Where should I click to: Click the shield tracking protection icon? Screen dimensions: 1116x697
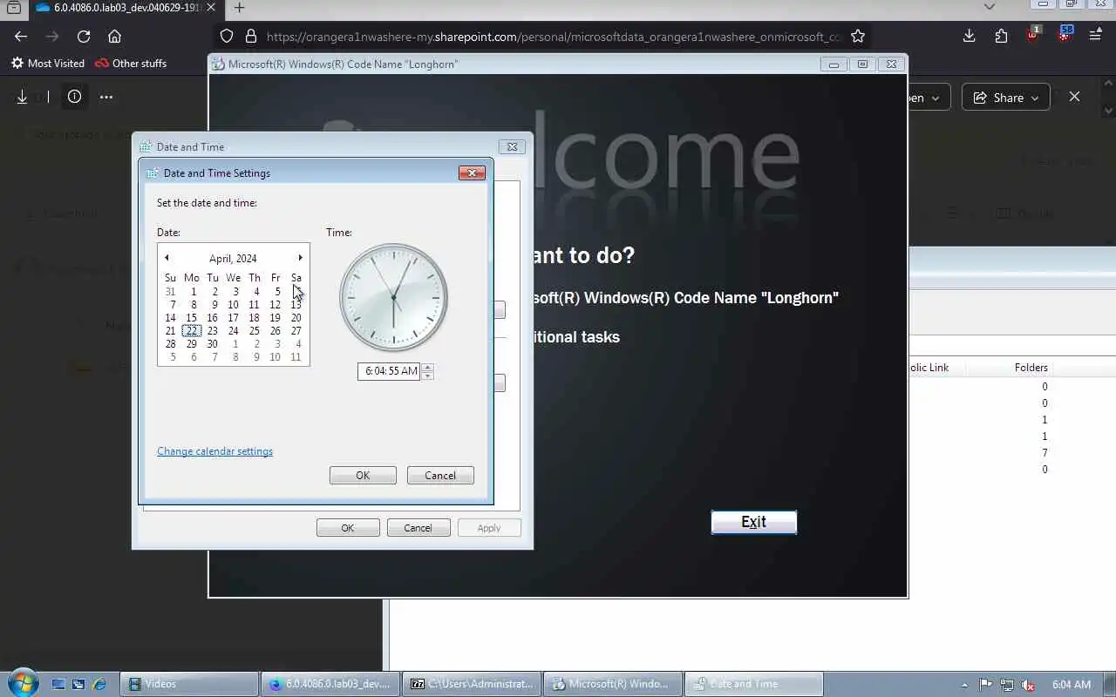tap(227, 37)
